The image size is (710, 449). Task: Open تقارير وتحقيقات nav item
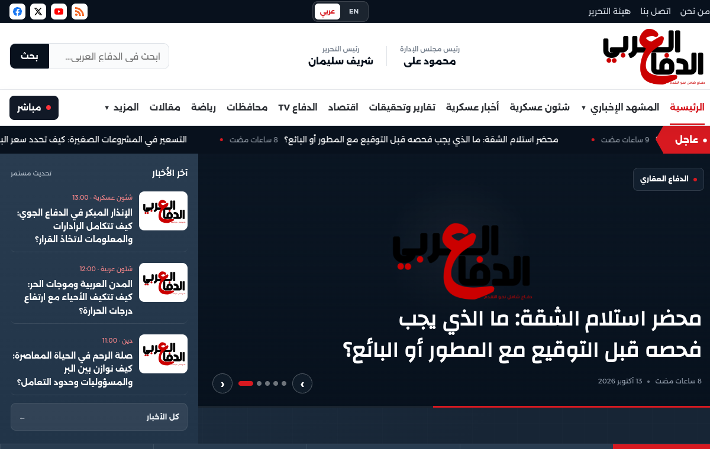[x=402, y=108]
